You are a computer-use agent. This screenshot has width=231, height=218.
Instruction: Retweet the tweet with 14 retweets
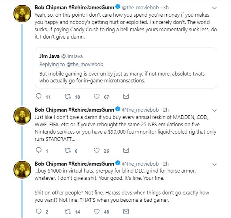click(x=68, y=212)
